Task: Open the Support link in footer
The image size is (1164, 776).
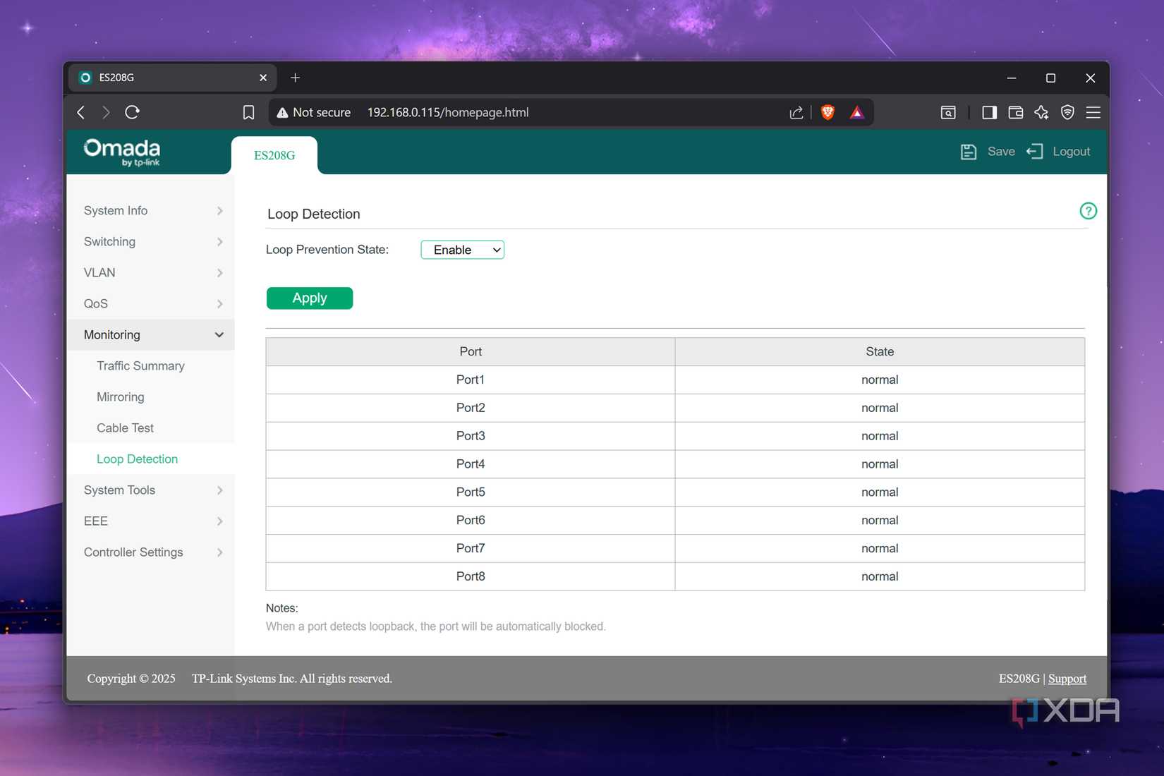Action: 1067,679
